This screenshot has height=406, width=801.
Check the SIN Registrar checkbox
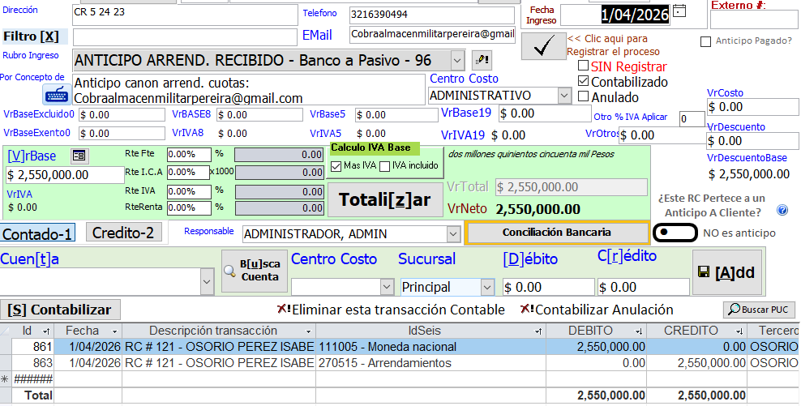tap(583, 66)
